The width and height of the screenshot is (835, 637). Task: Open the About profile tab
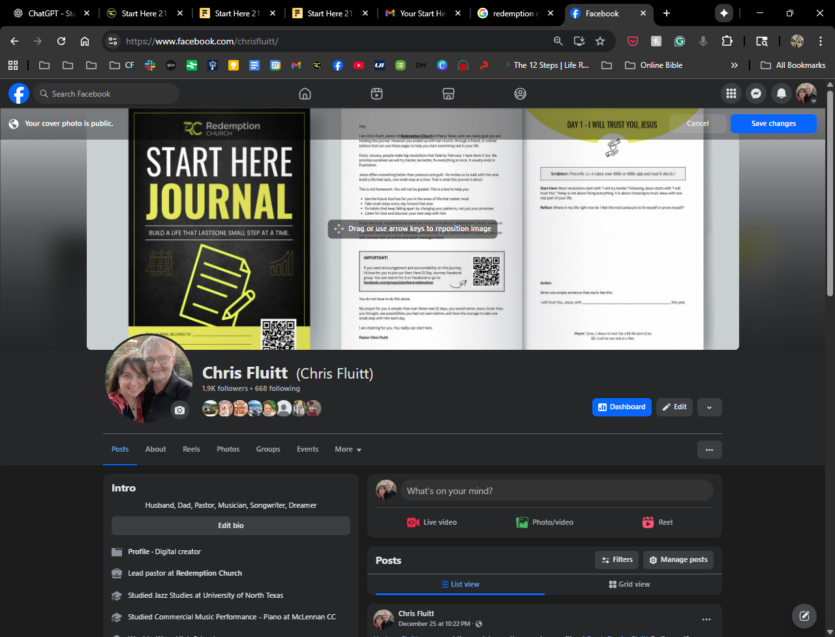click(x=155, y=449)
